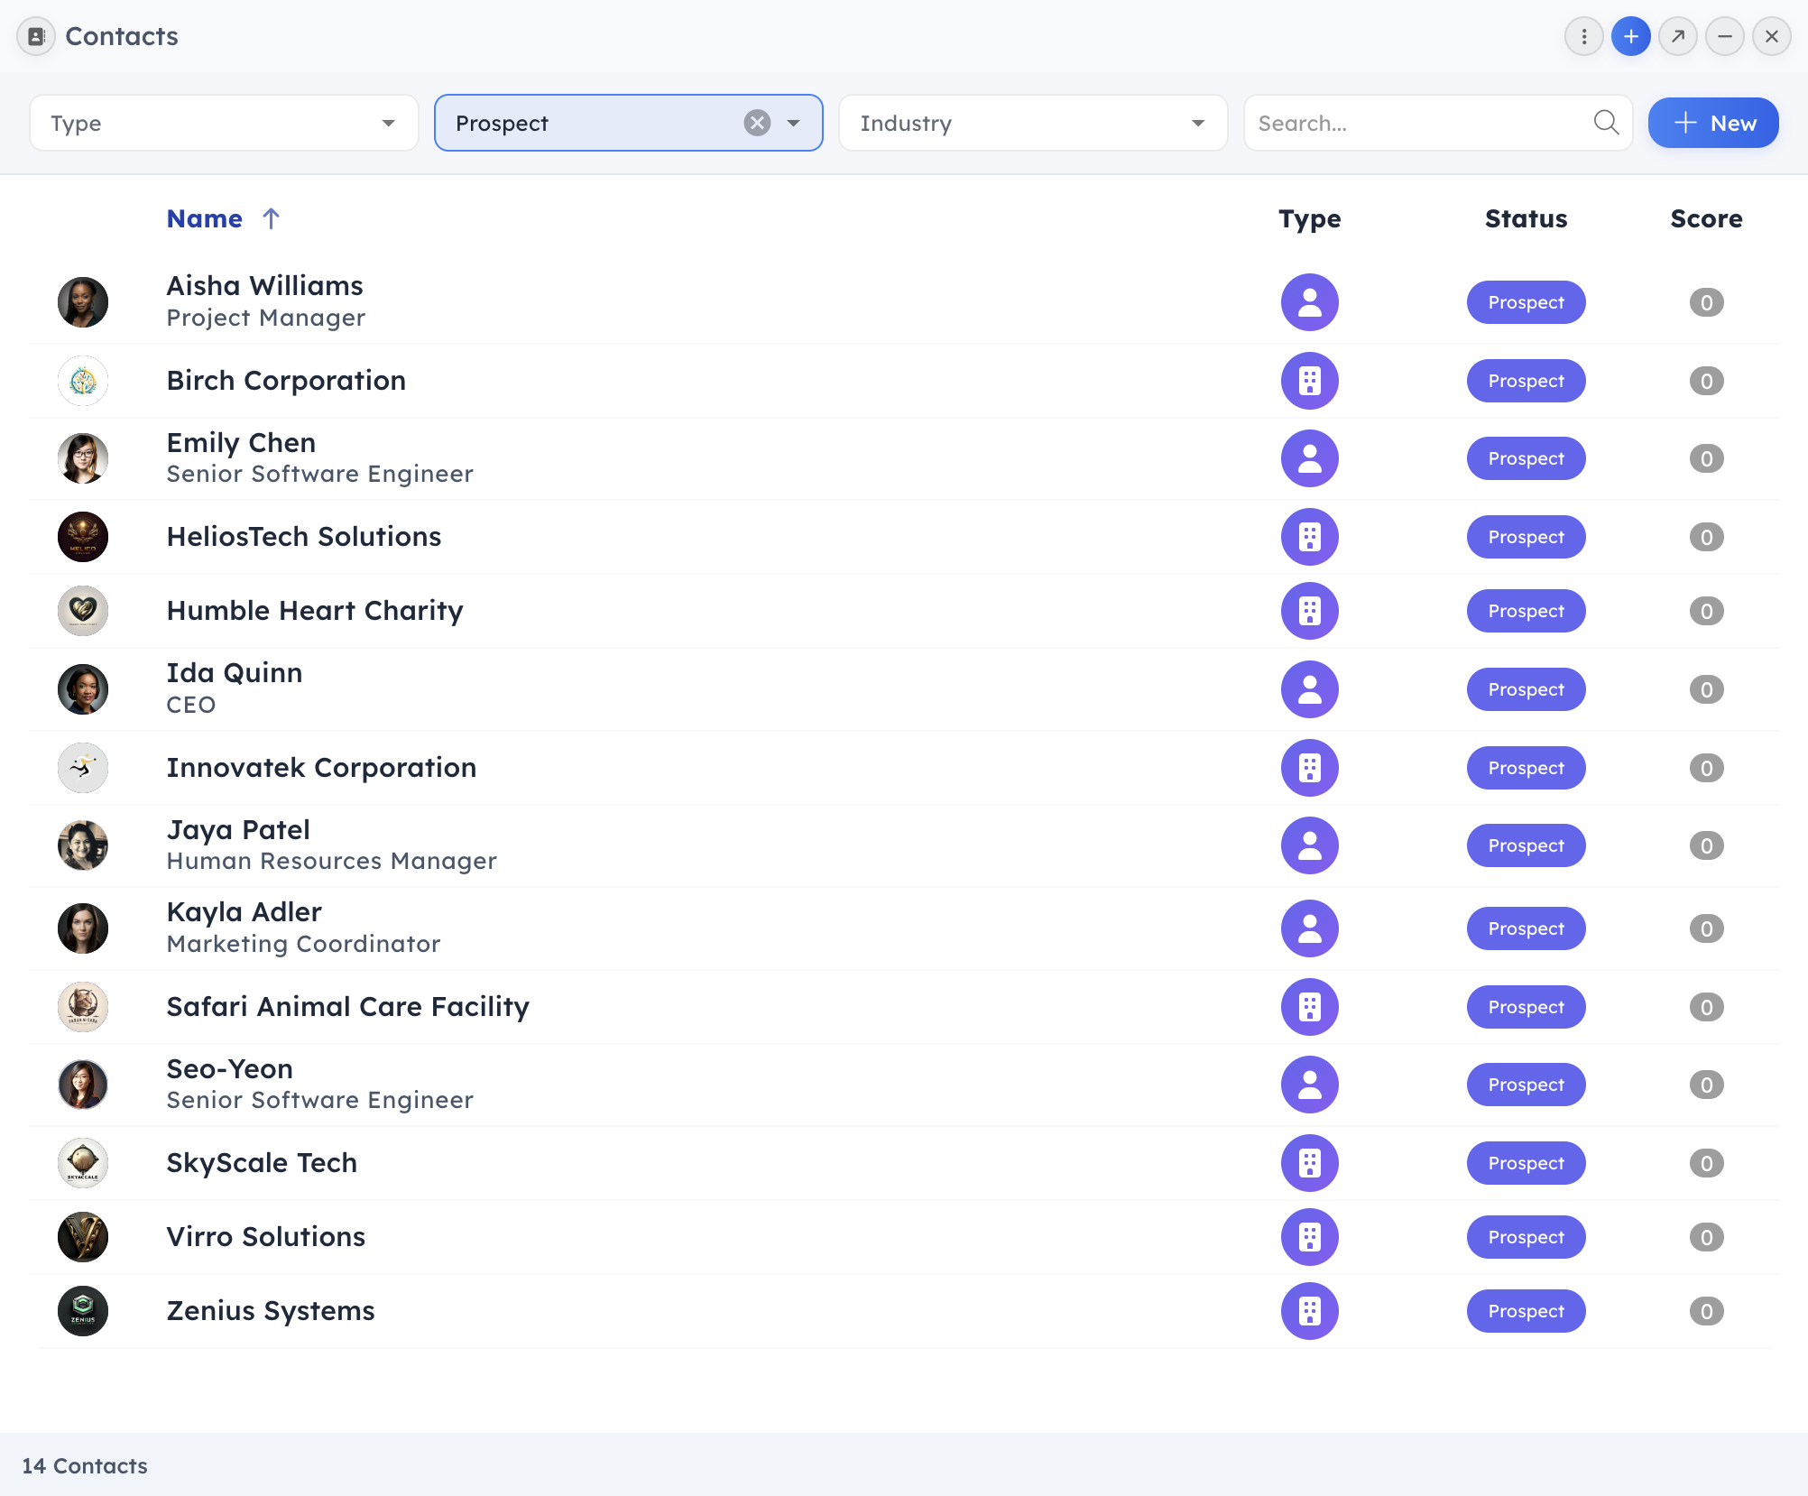Click into the Search field
1808x1496 pixels.
[1416, 123]
